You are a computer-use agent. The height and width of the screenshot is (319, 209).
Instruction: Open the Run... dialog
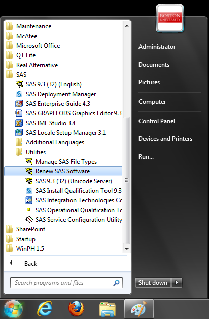coord(146,157)
